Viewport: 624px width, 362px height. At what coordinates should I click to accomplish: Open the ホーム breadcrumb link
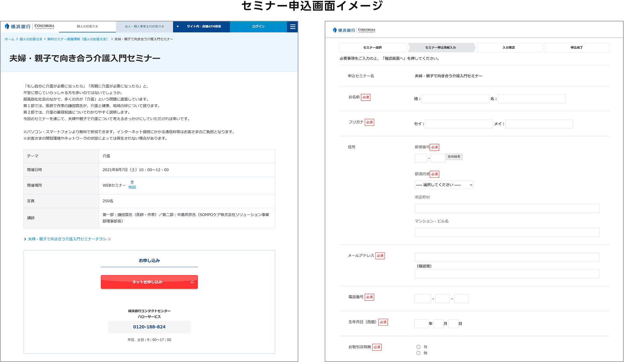(9, 39)
